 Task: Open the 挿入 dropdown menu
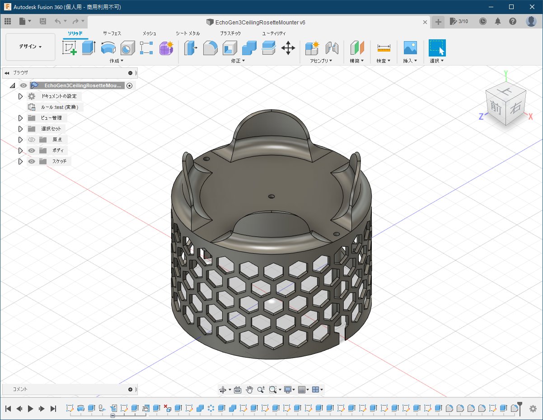point(410,61)
